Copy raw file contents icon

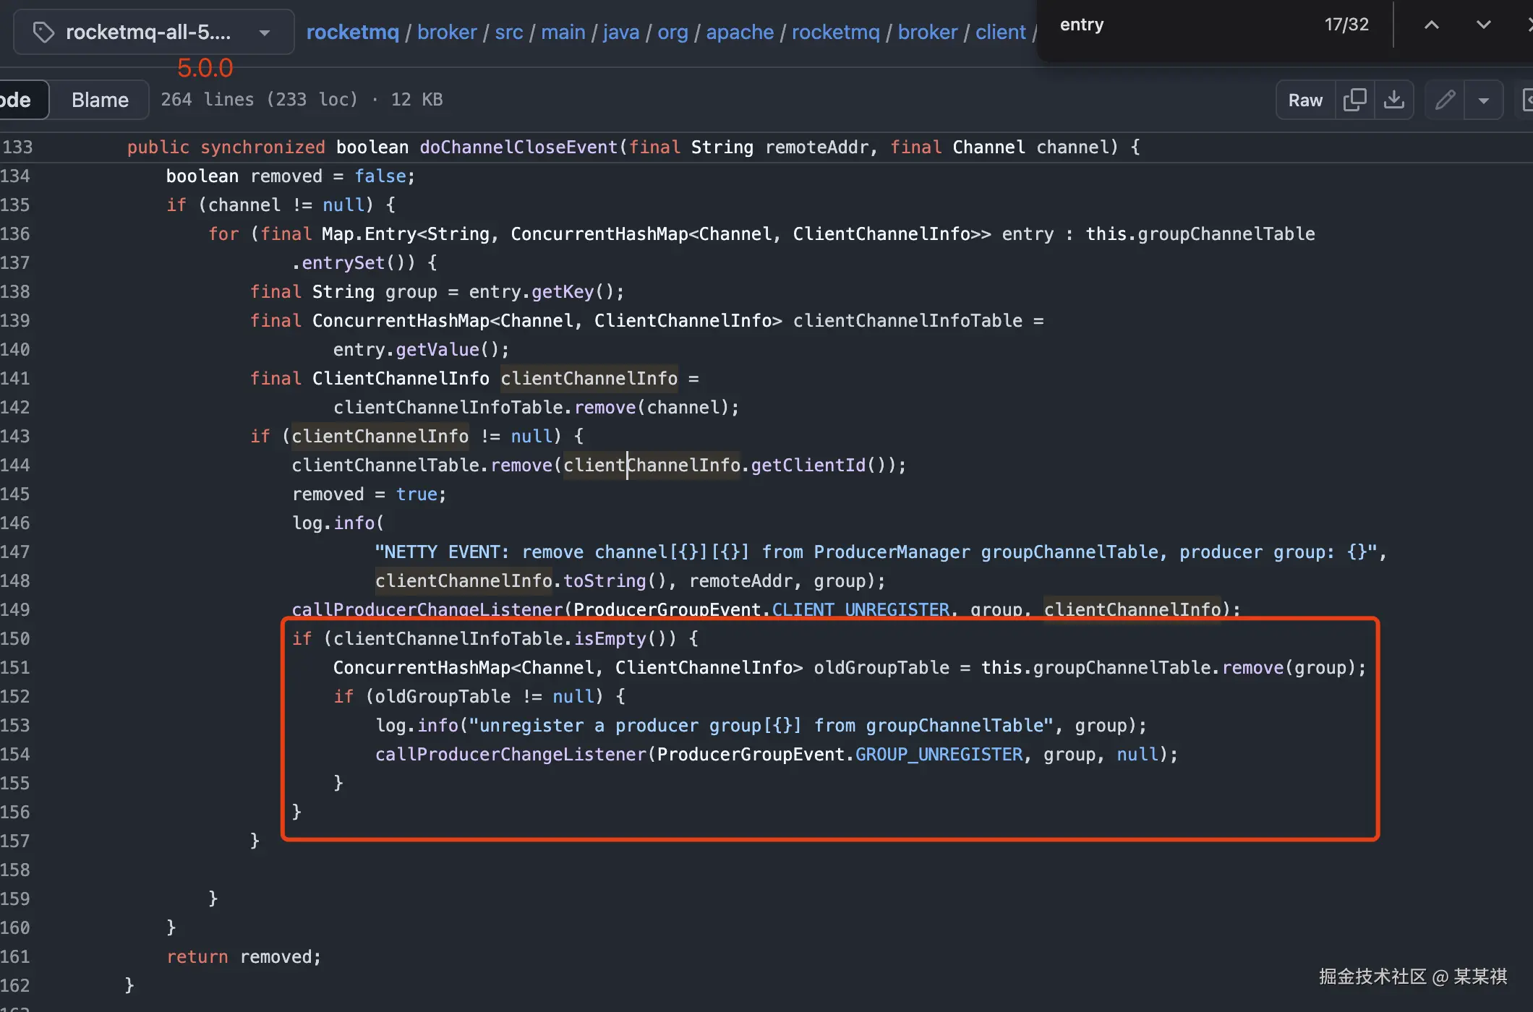[x=1354, y=100]
